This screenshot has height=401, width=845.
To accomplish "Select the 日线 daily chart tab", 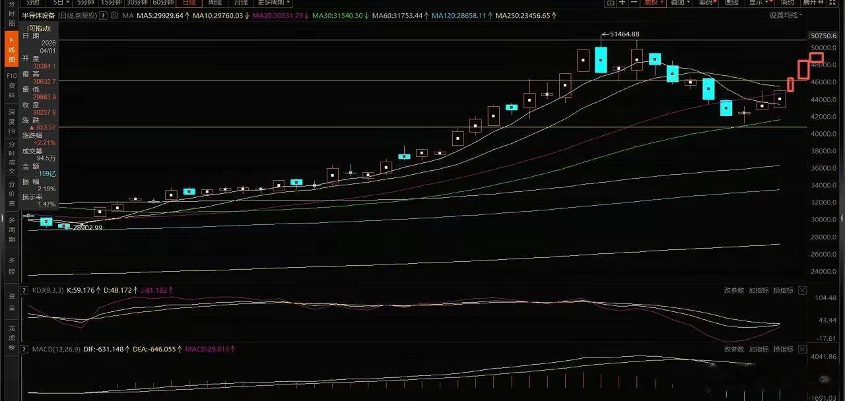I will pyautogui.click(x=189, y=3).
